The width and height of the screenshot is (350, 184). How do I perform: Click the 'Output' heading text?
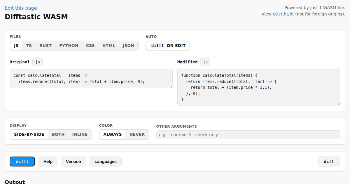15,182
